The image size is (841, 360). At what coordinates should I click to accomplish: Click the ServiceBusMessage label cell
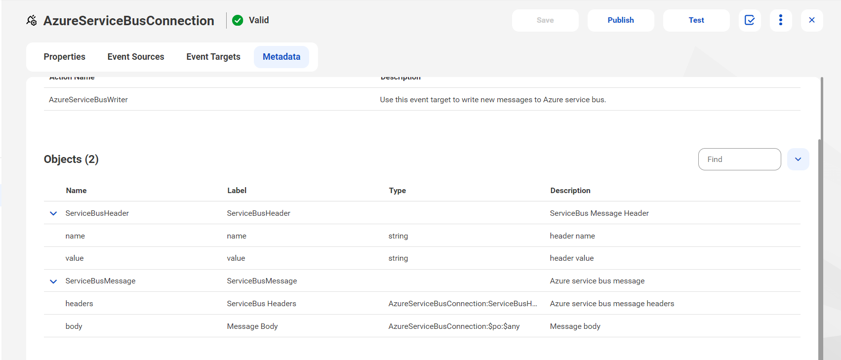coord(262,281)
